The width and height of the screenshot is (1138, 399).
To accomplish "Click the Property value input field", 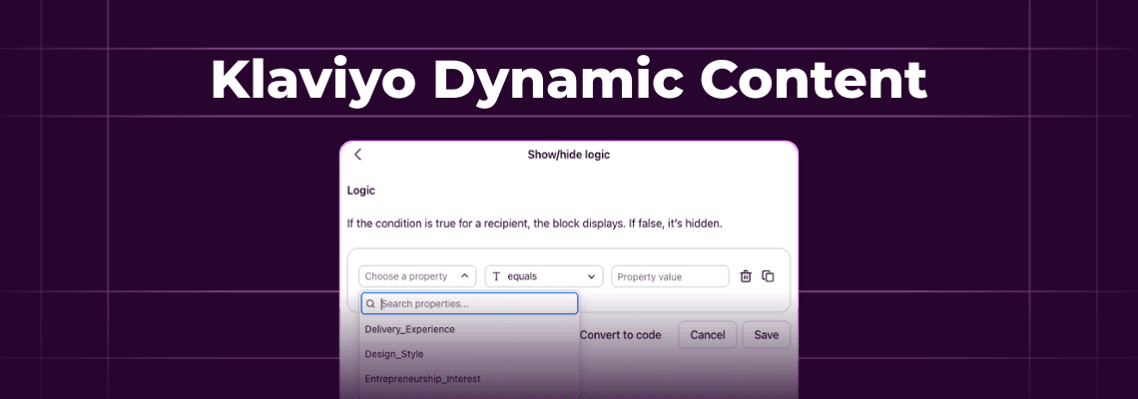I will pyautogui.click(x=671, y=276).
